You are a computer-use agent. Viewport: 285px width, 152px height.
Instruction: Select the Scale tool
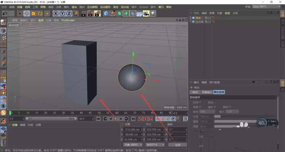tap(33, 13)
